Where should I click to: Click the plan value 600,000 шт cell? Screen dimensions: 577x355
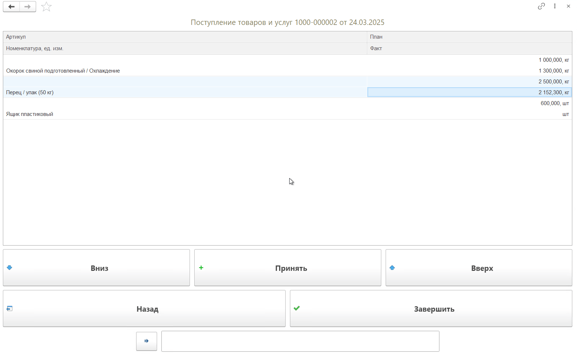click(554, 103)
